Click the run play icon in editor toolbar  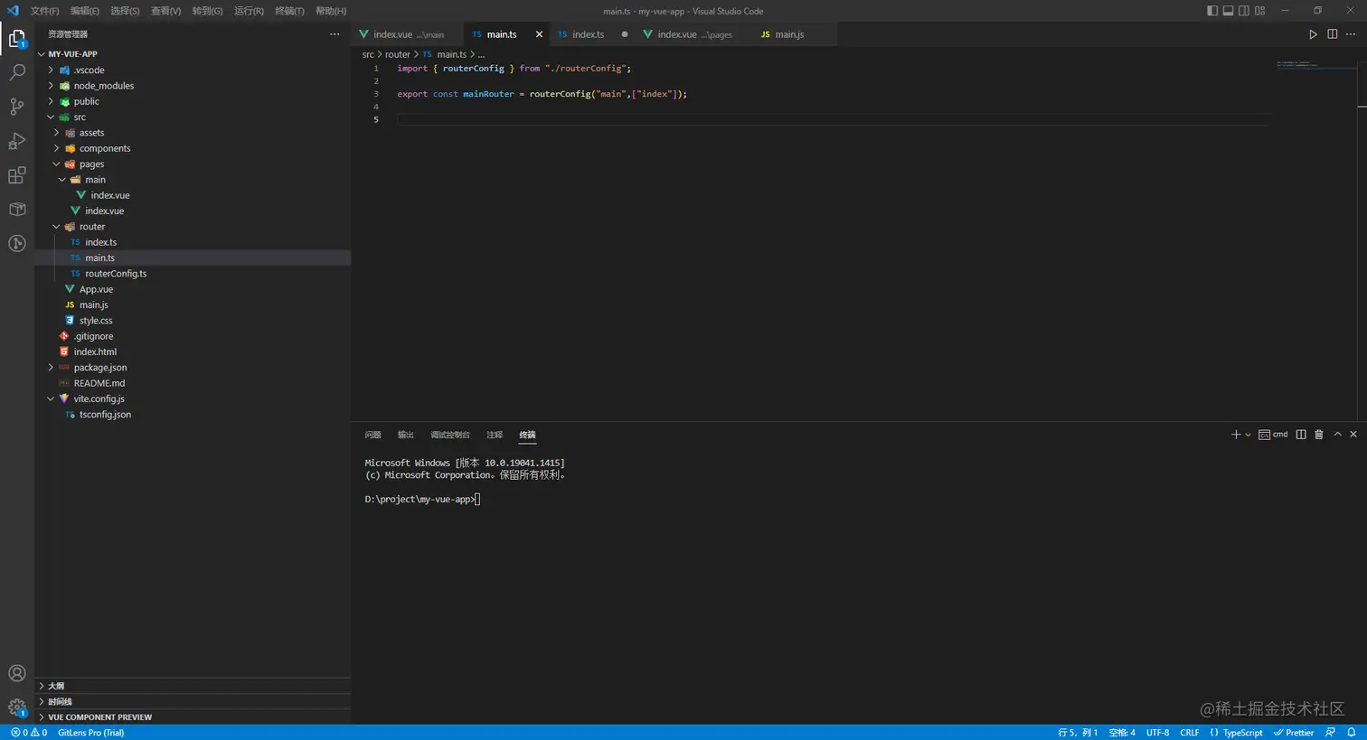pyautogui.click(x=1313, y=34)
